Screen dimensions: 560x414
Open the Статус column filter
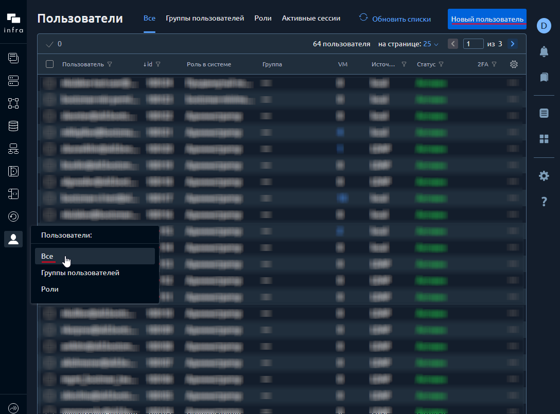tap(441, 64)
